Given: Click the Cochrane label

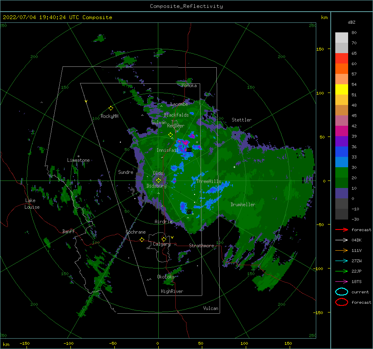Looking at the screenshot, I should pos(136,232).
